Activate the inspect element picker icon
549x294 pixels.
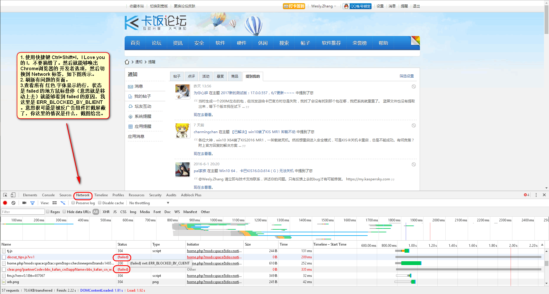tap(5, 195)
